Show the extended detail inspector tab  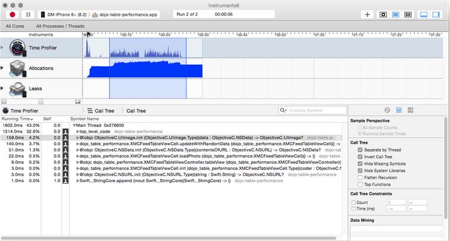click(x=410, y=110)
